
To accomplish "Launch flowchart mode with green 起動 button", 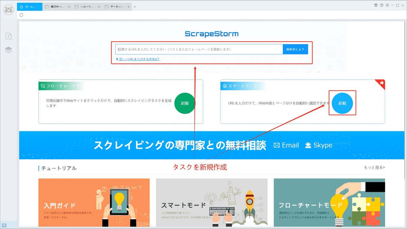I will (x=185, y=103).
